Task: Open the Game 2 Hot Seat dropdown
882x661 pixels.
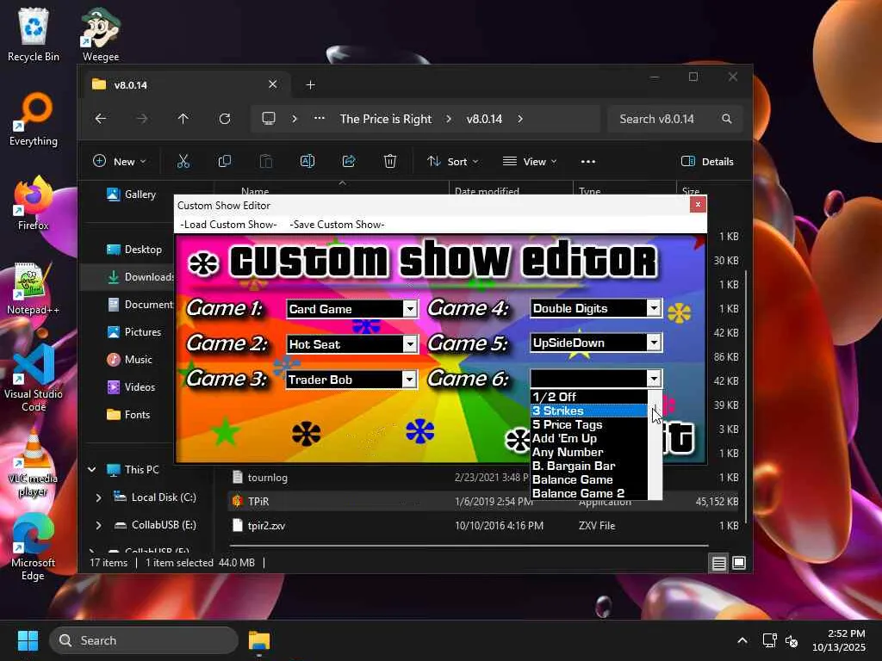Action: (x=410, y=344)
